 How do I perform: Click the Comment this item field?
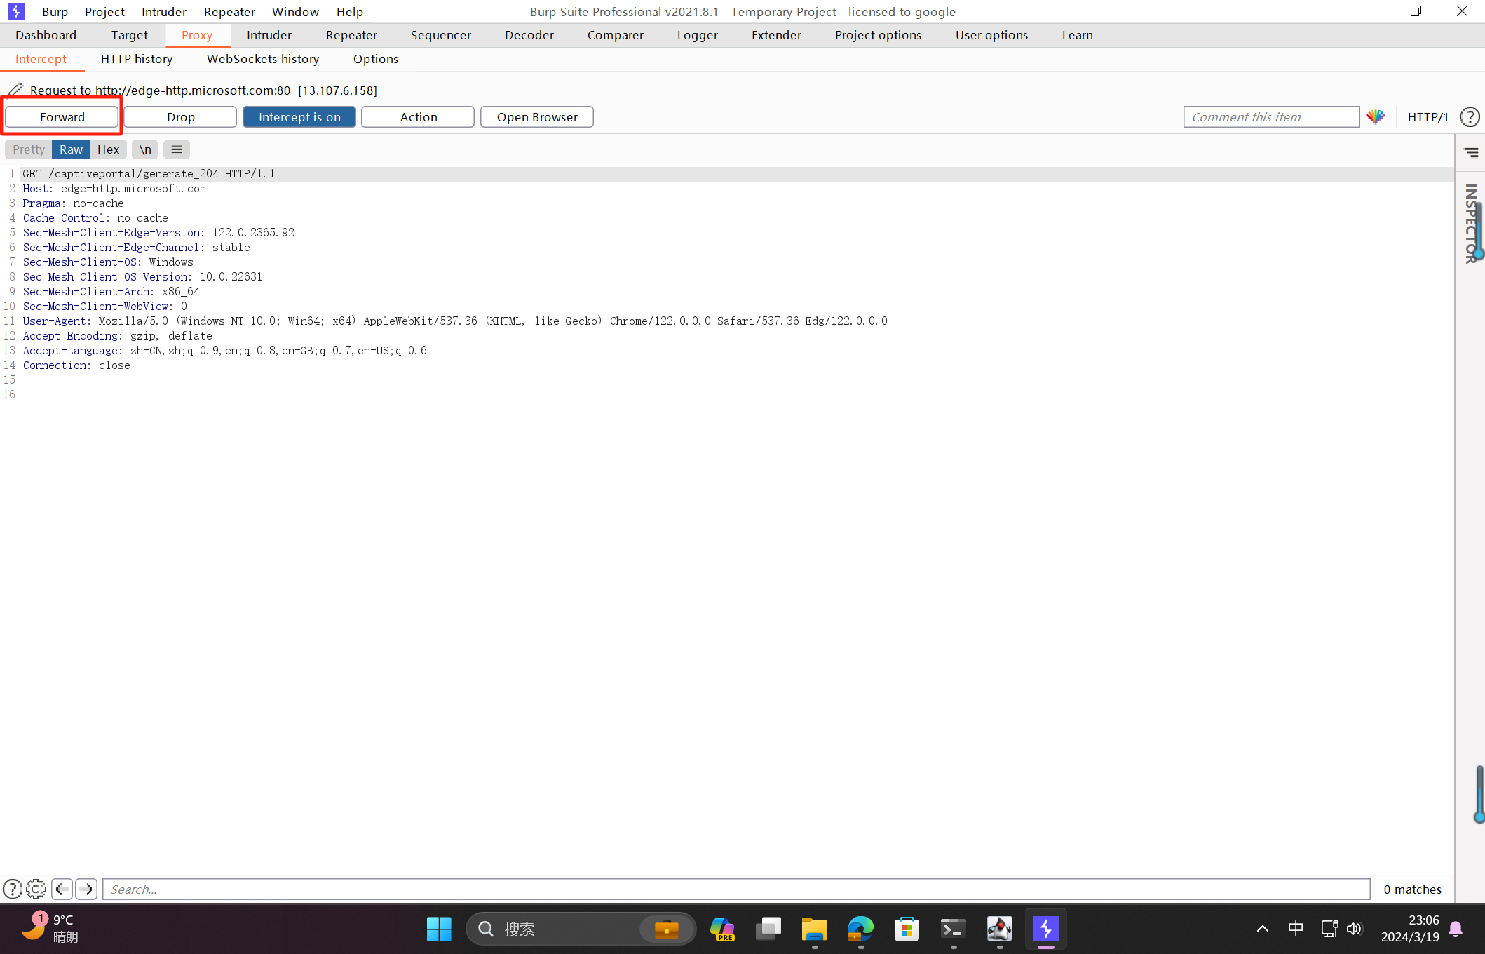(x=1270, y=117)
